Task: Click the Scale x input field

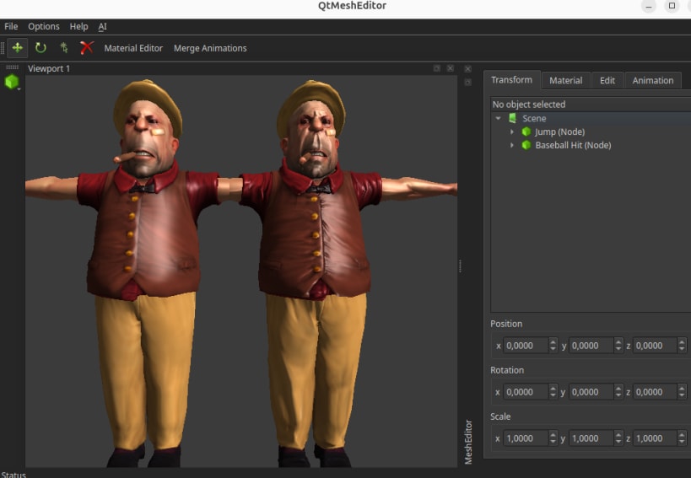Action: (526, 438)
